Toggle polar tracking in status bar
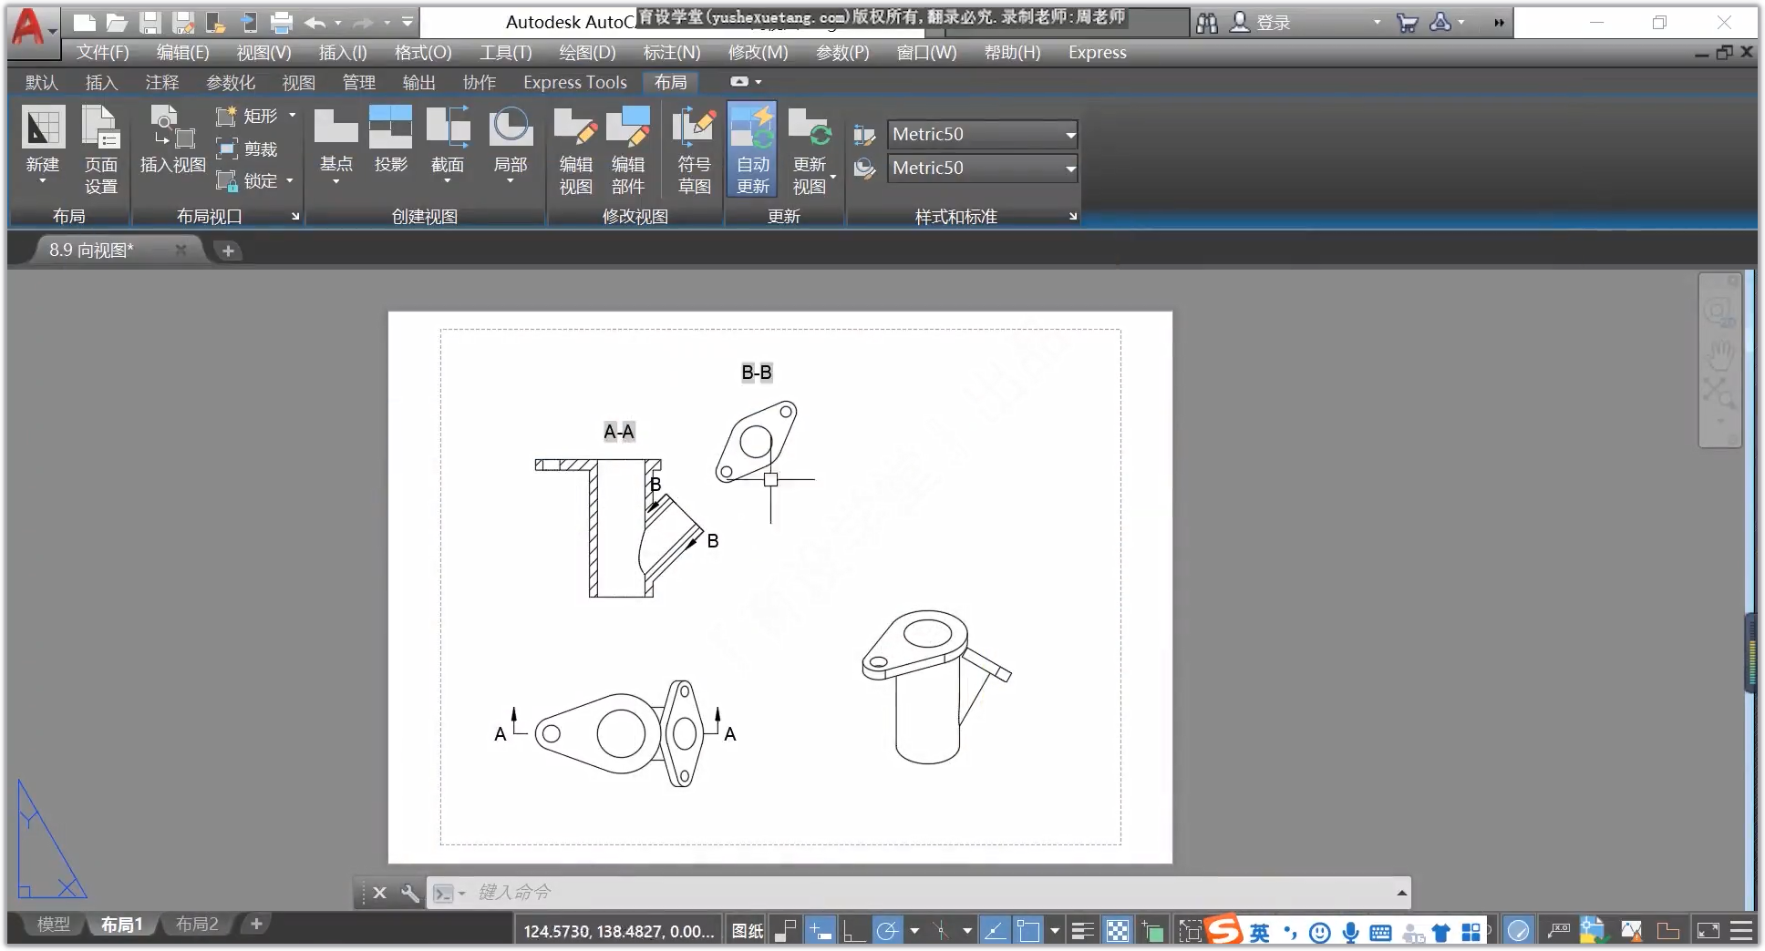1765x951 pixels. point(886,931)
